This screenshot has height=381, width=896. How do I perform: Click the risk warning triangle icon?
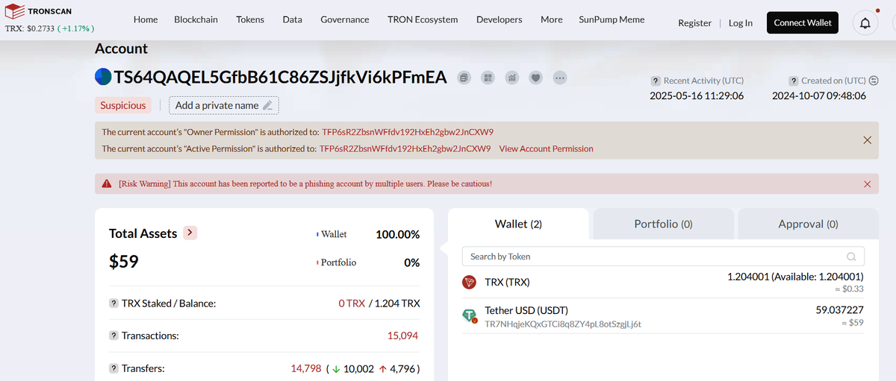108,183
